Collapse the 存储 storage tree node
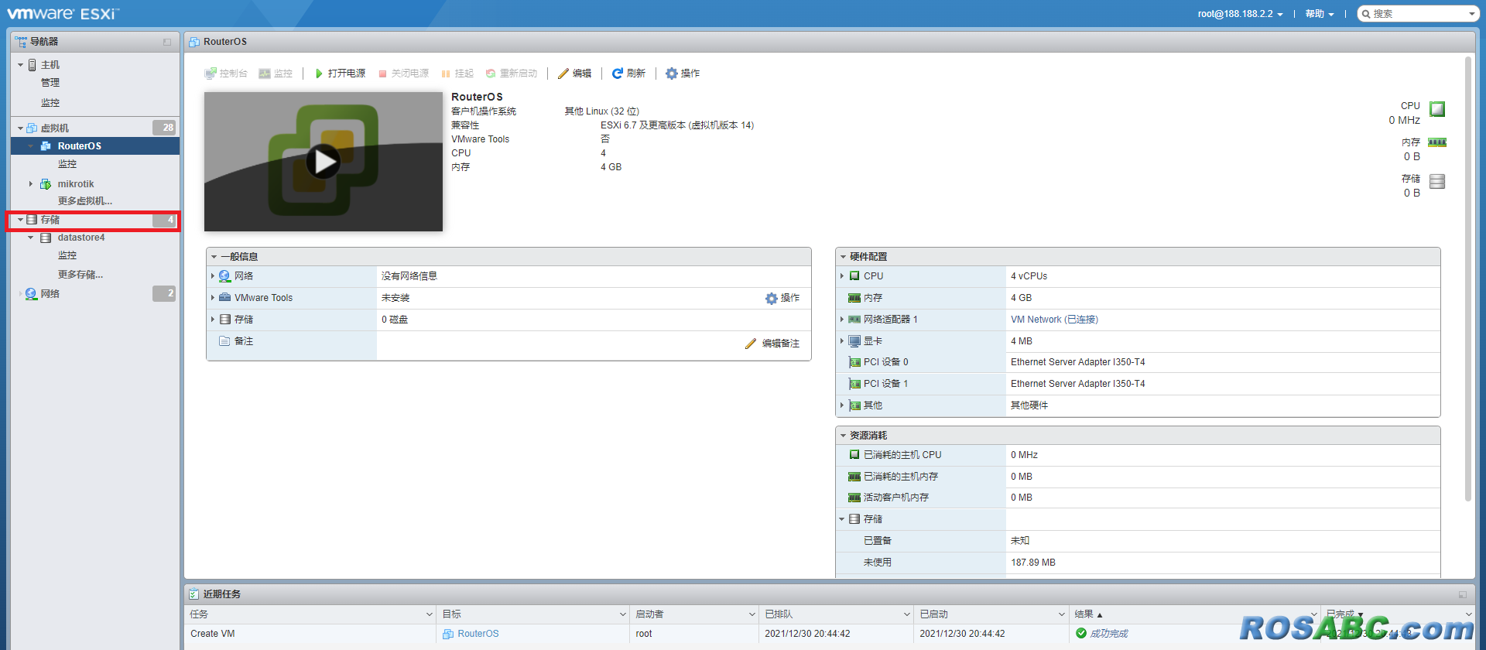Viewport: 1486px width, 650px height. click(x=21, y=220)
